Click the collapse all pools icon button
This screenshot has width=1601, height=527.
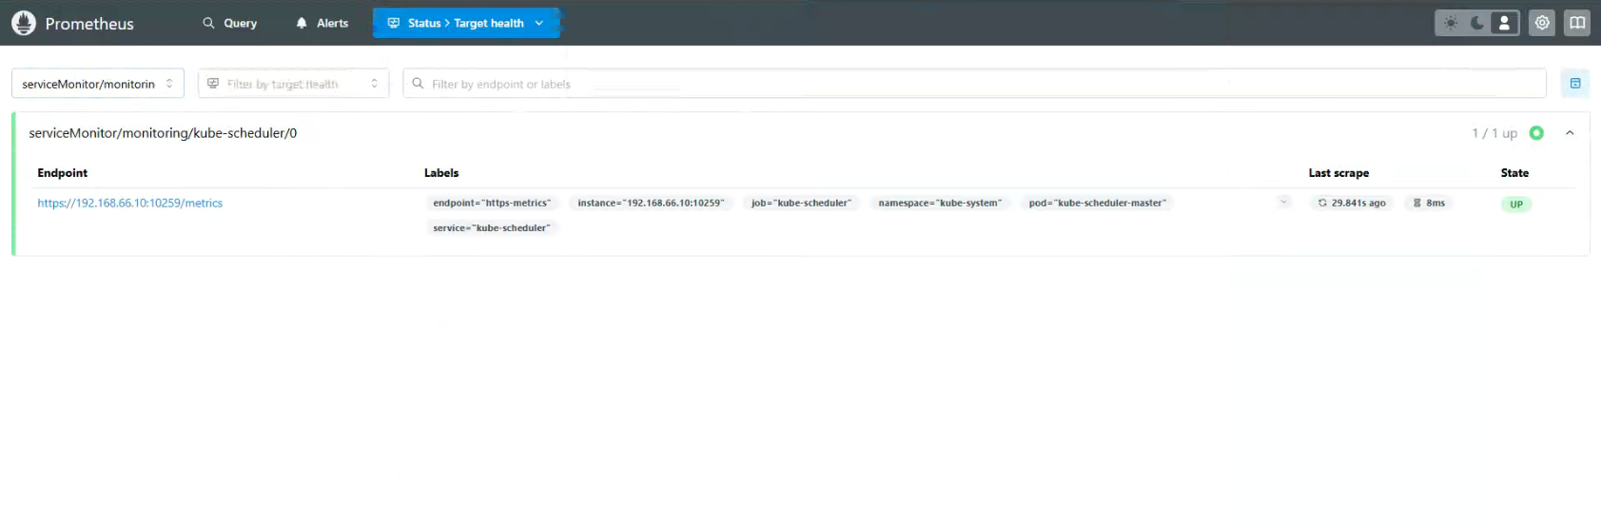[1575, 84]
